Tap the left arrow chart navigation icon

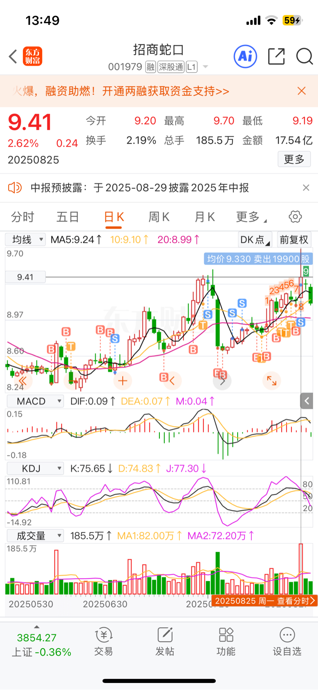click(173, 380)
